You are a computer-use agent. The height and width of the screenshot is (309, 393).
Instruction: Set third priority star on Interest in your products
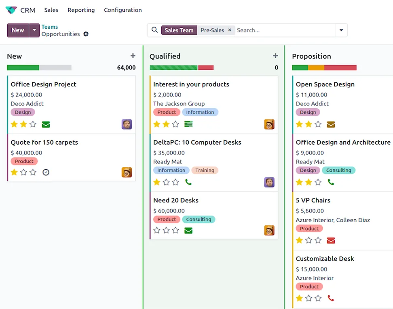tap(175, 124)
